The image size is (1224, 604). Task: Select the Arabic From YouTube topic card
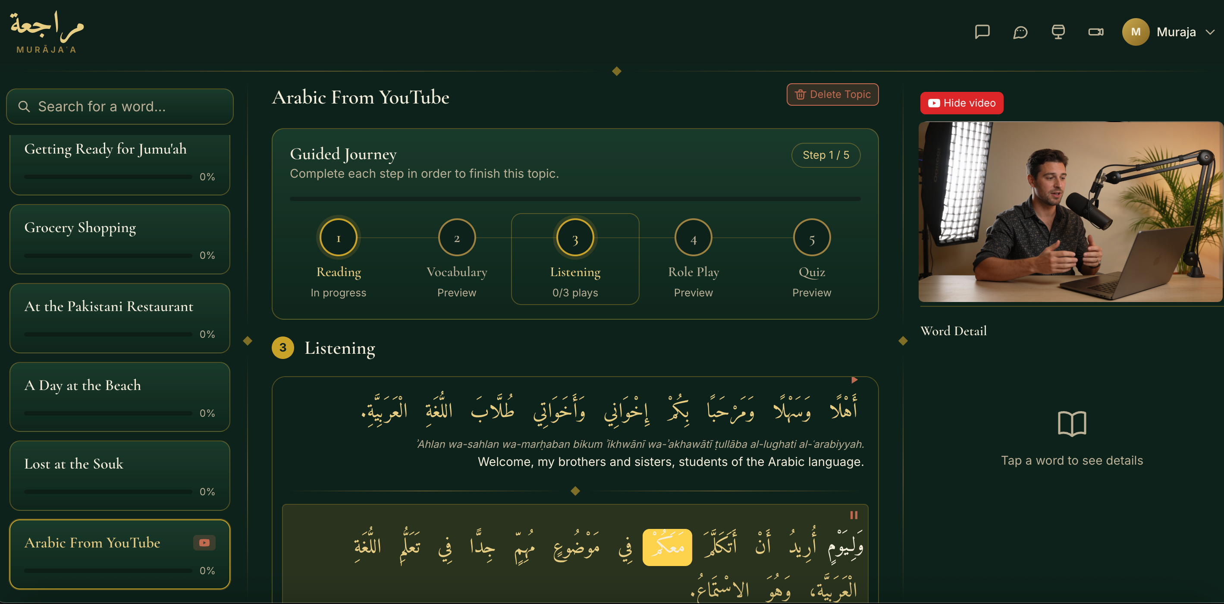120,554
